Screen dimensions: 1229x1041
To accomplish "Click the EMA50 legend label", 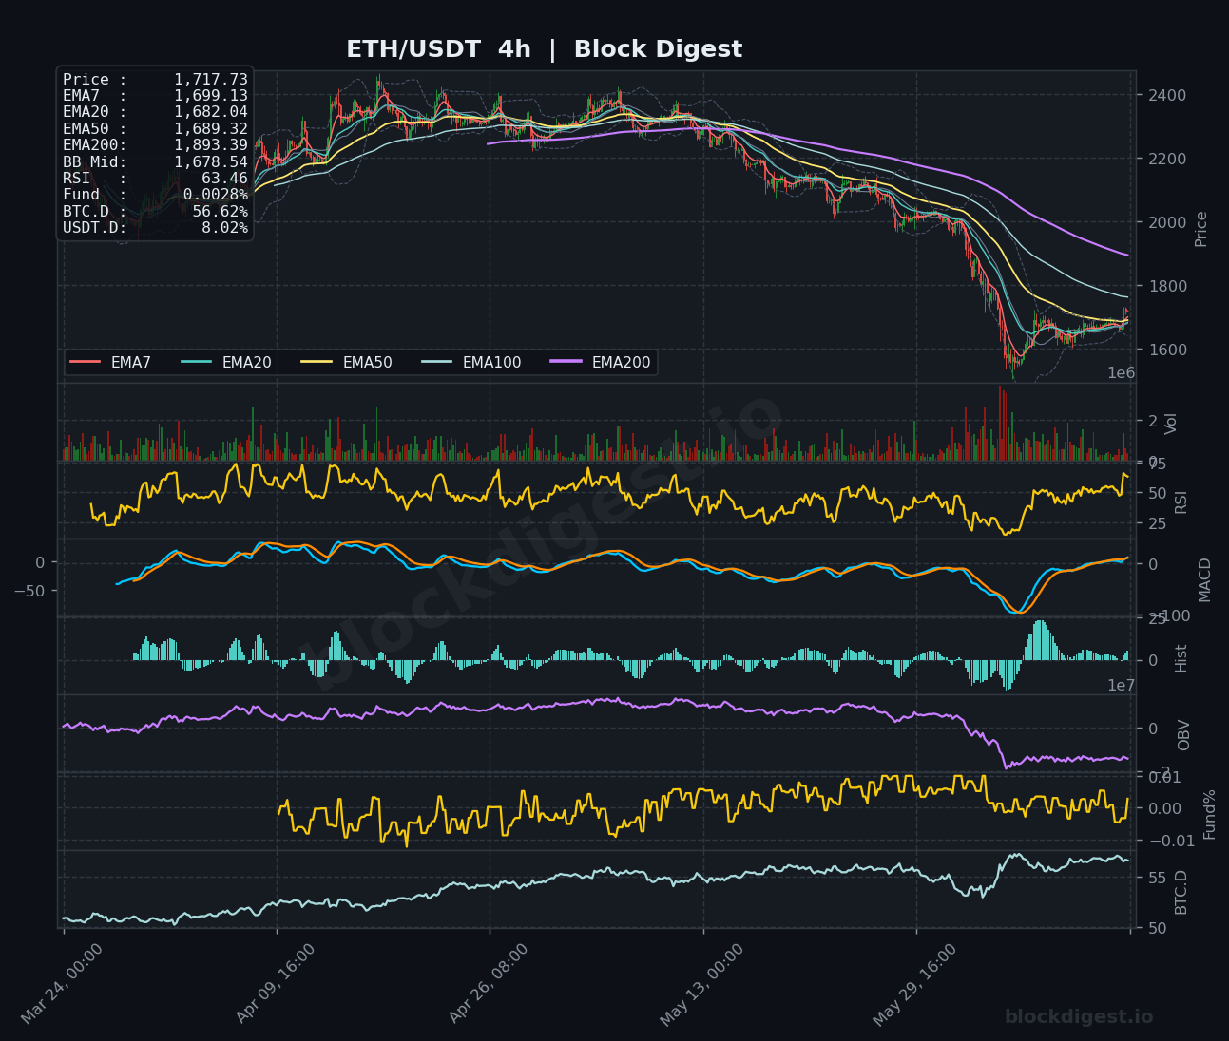I will (x=367, y=362).
